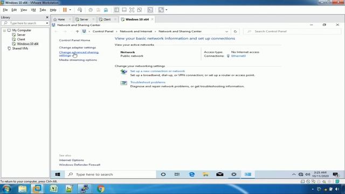Open the power options dropdown arrow beside pause

point(70,10)
